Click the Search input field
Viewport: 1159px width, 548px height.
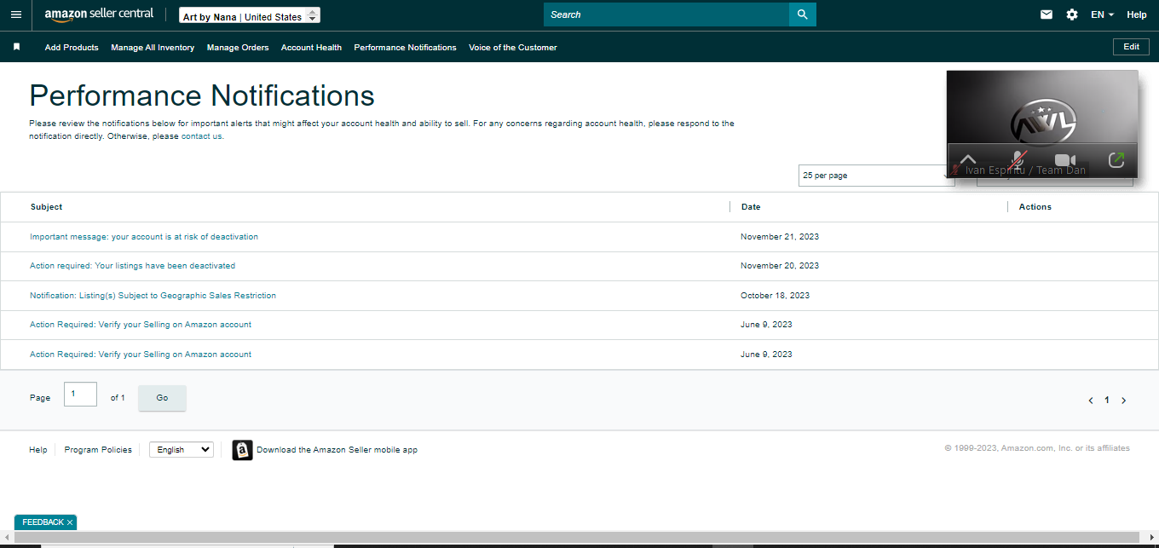666,14
